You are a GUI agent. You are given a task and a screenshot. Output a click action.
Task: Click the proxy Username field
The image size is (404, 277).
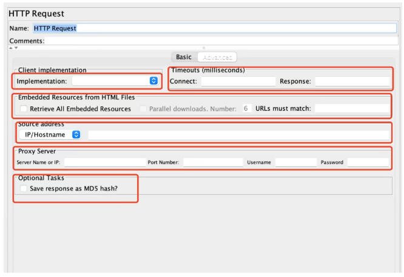(296, 162)
